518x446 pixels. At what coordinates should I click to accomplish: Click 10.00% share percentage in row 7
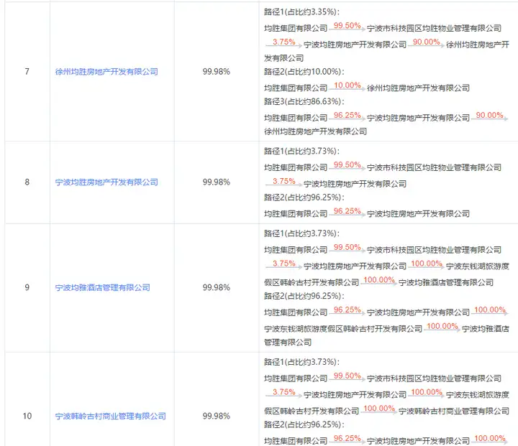tap(347, 85)
